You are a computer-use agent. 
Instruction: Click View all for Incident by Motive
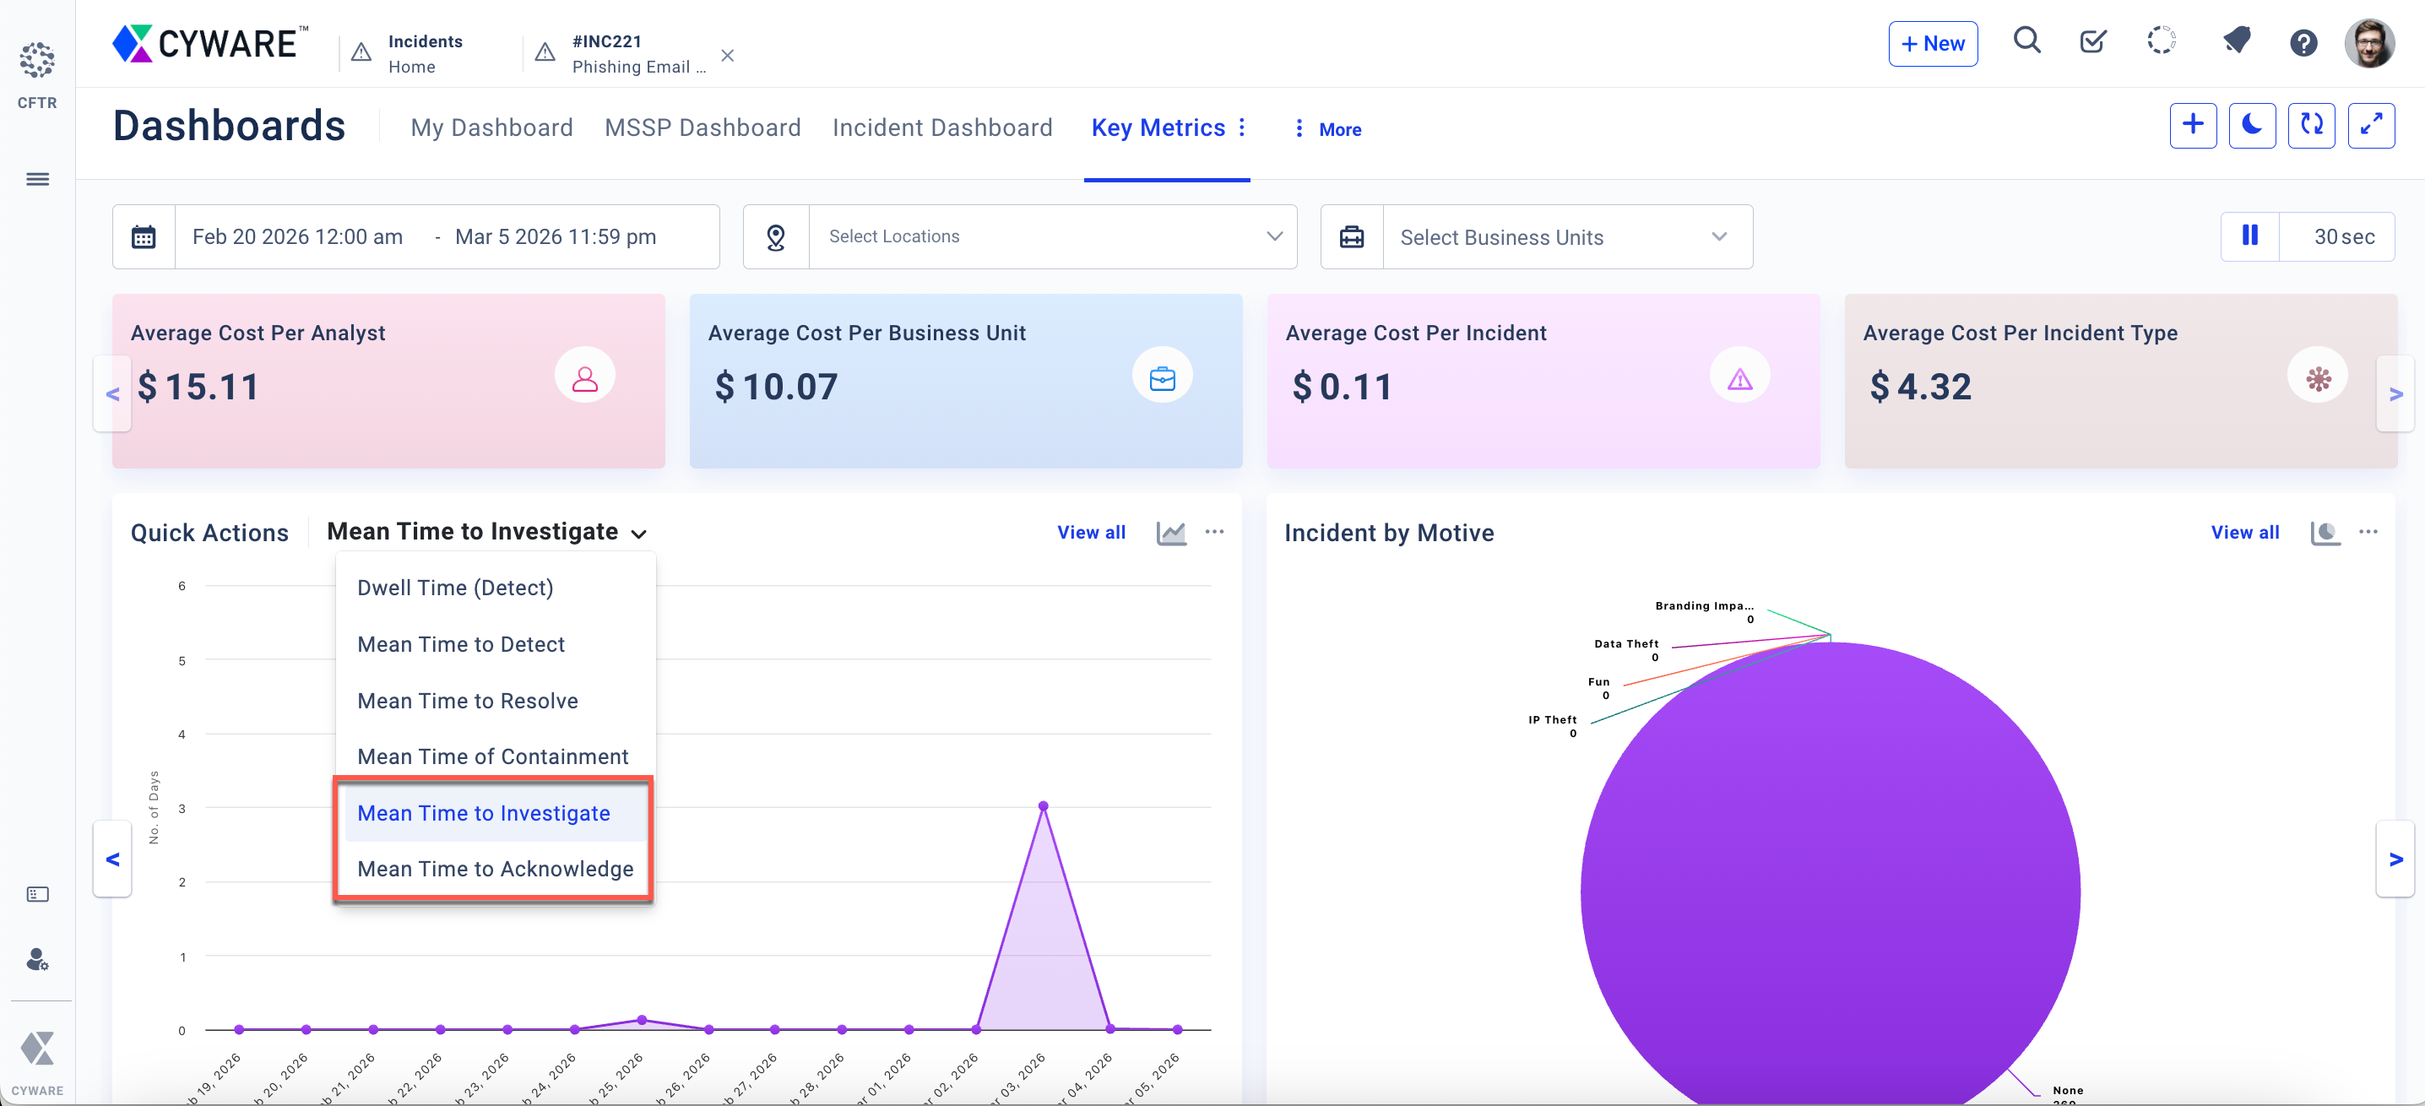click(x=2244, y=533)
